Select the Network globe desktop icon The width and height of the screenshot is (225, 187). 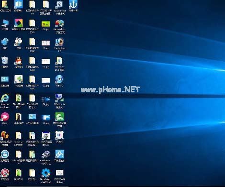tap(5, 42)
